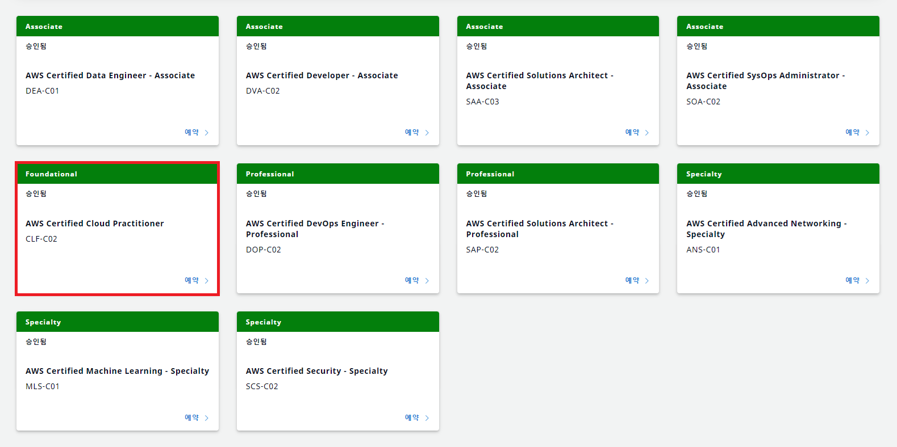Click 예약 link for Cloud Practitioner
897x447 pixels.
192,280
